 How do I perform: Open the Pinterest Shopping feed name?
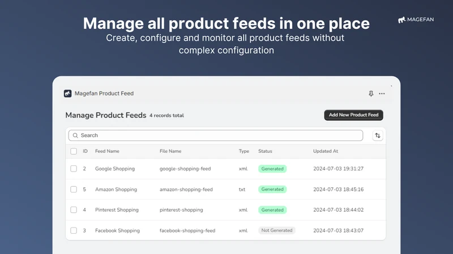(x=117, y=210)
